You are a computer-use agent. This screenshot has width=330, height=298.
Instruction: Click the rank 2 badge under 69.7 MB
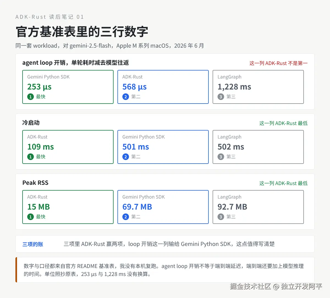coord(126,217)
